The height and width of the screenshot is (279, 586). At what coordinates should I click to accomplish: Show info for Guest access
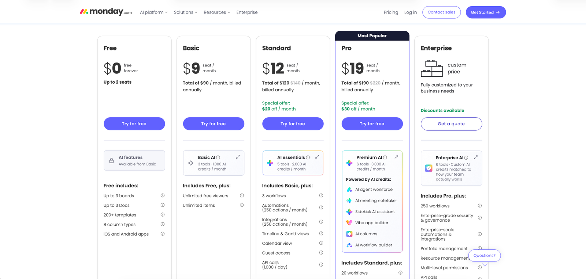[321, 252]
